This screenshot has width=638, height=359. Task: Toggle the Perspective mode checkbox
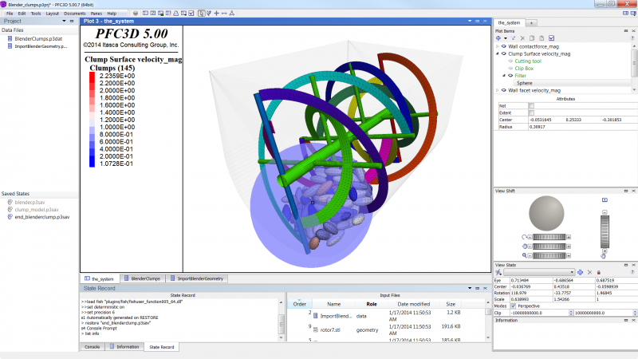pyautogui.click(x=513, y=306)
